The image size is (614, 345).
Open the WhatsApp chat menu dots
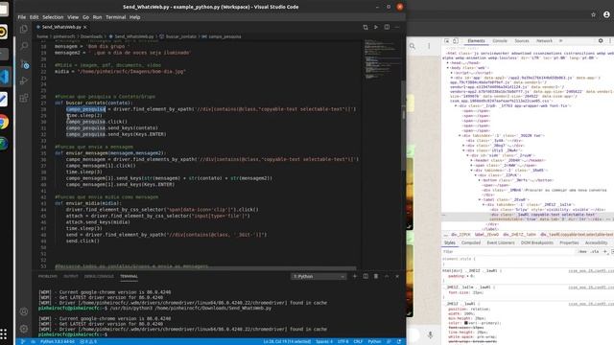point(429,46)
